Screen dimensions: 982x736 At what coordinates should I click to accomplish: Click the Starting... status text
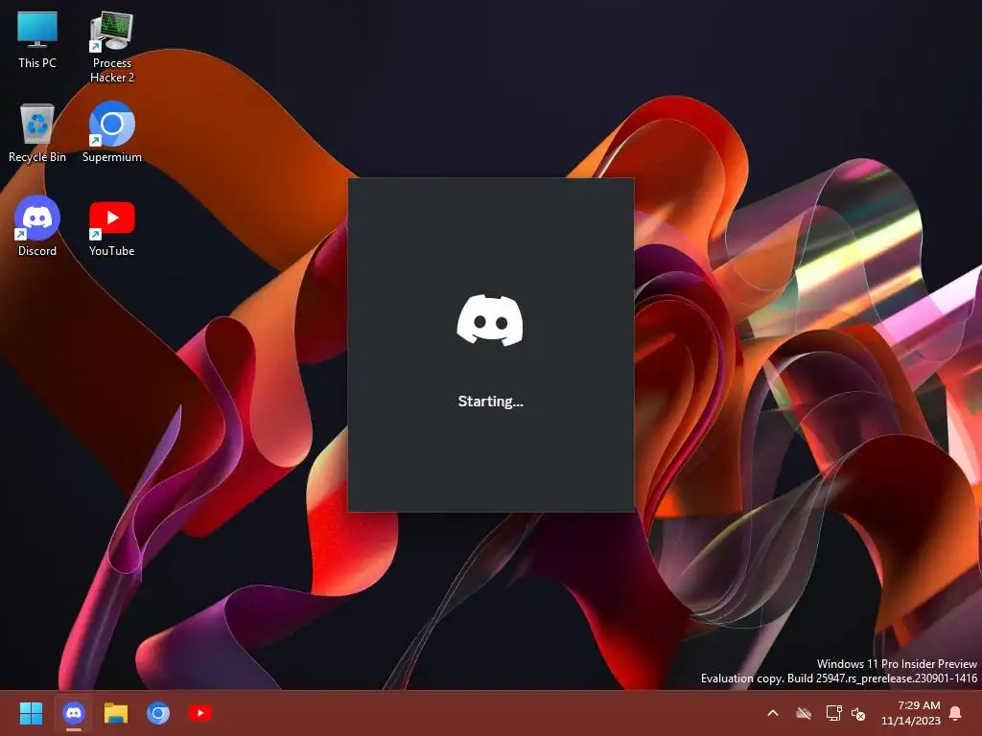[x=490, y=402]
